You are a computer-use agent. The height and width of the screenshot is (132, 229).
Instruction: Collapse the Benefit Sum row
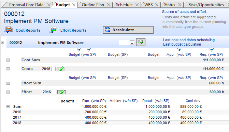(8, 107)
